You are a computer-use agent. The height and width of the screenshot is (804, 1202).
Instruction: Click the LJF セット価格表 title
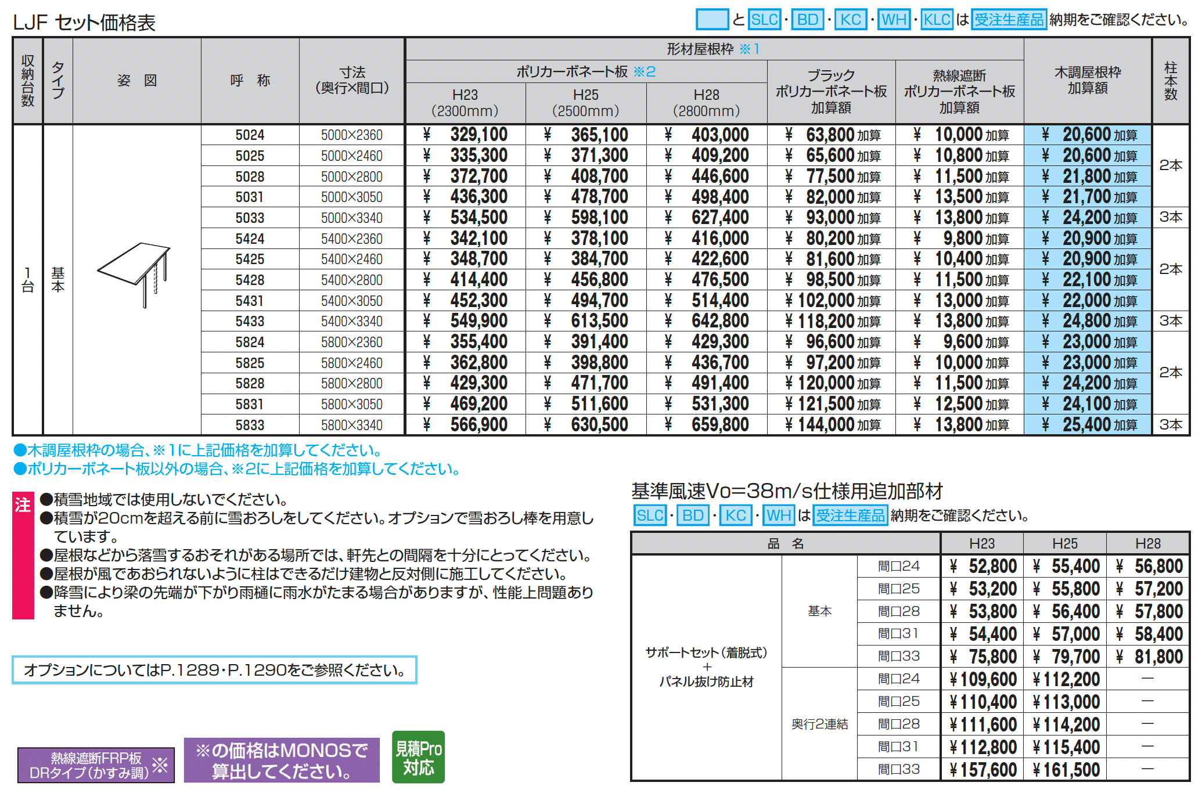(84, 23)
